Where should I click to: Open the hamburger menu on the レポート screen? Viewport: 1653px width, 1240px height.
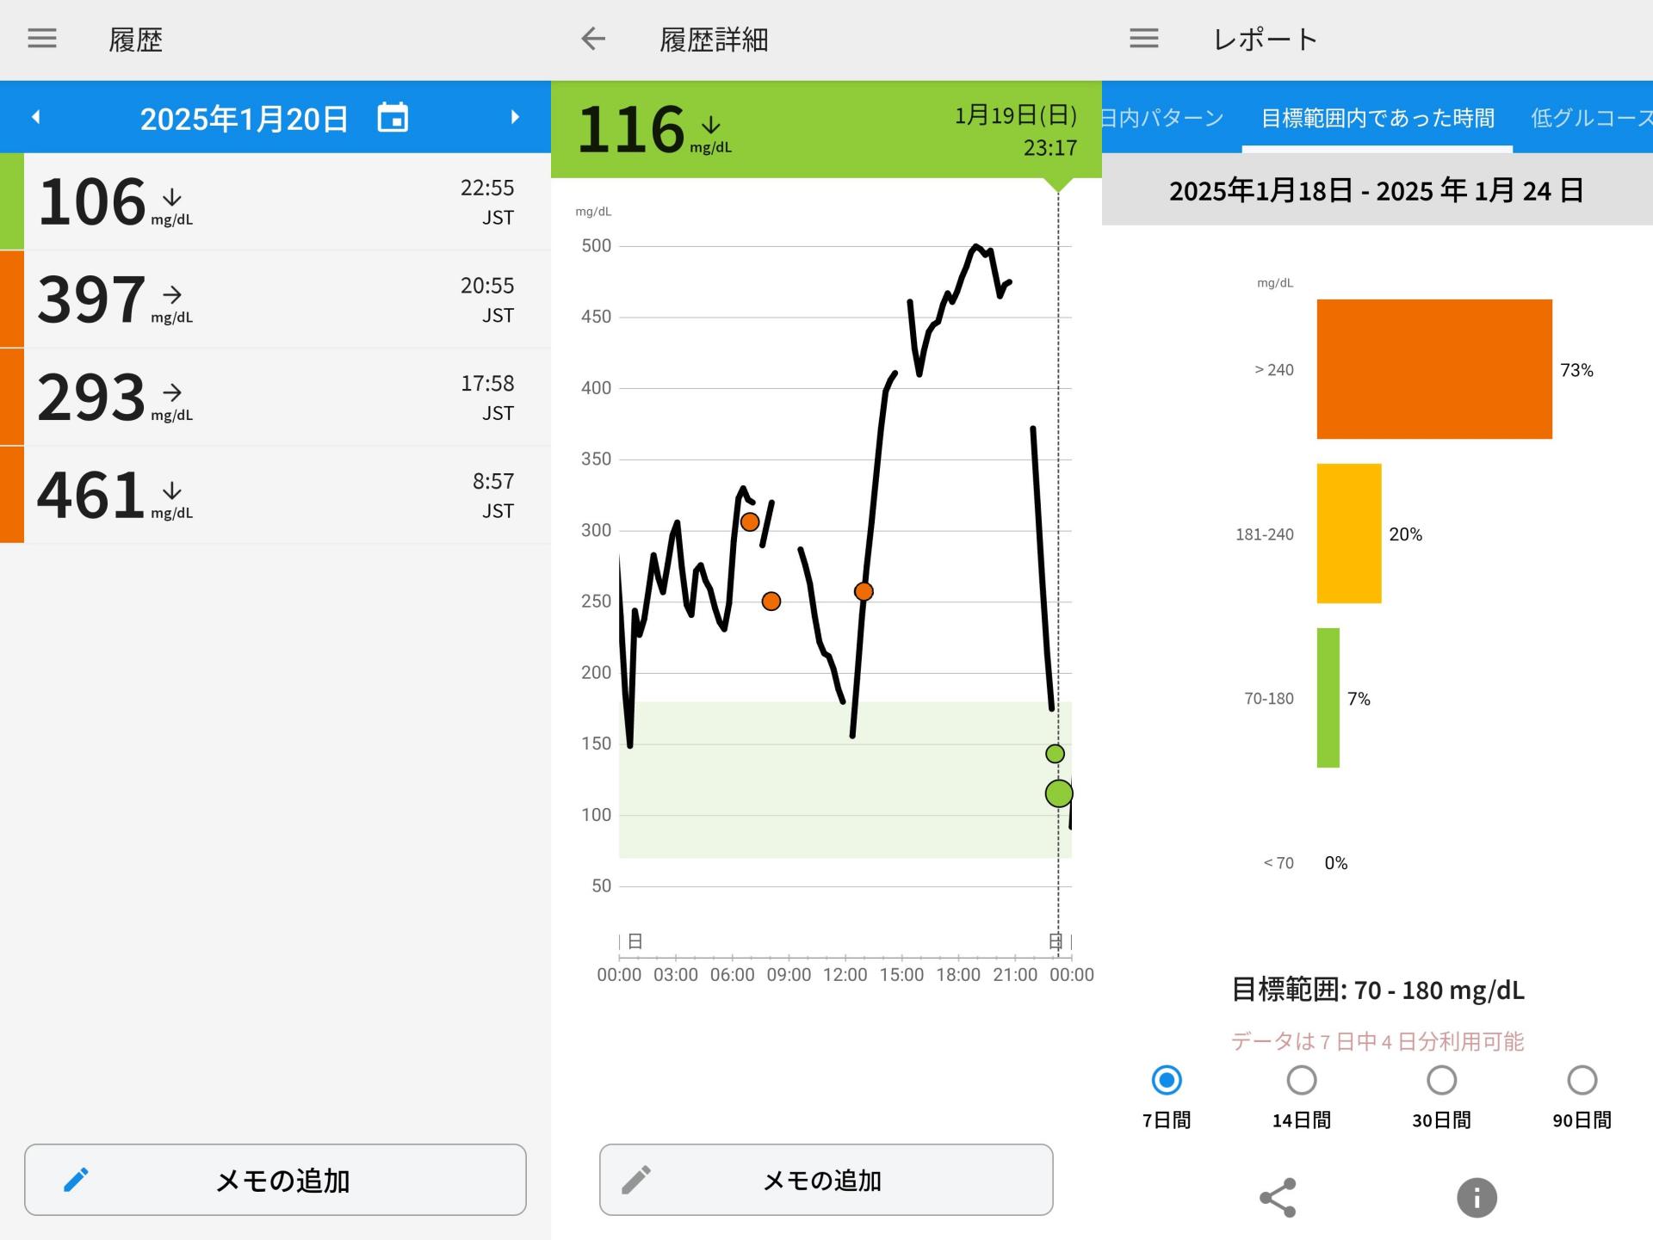1143,39
